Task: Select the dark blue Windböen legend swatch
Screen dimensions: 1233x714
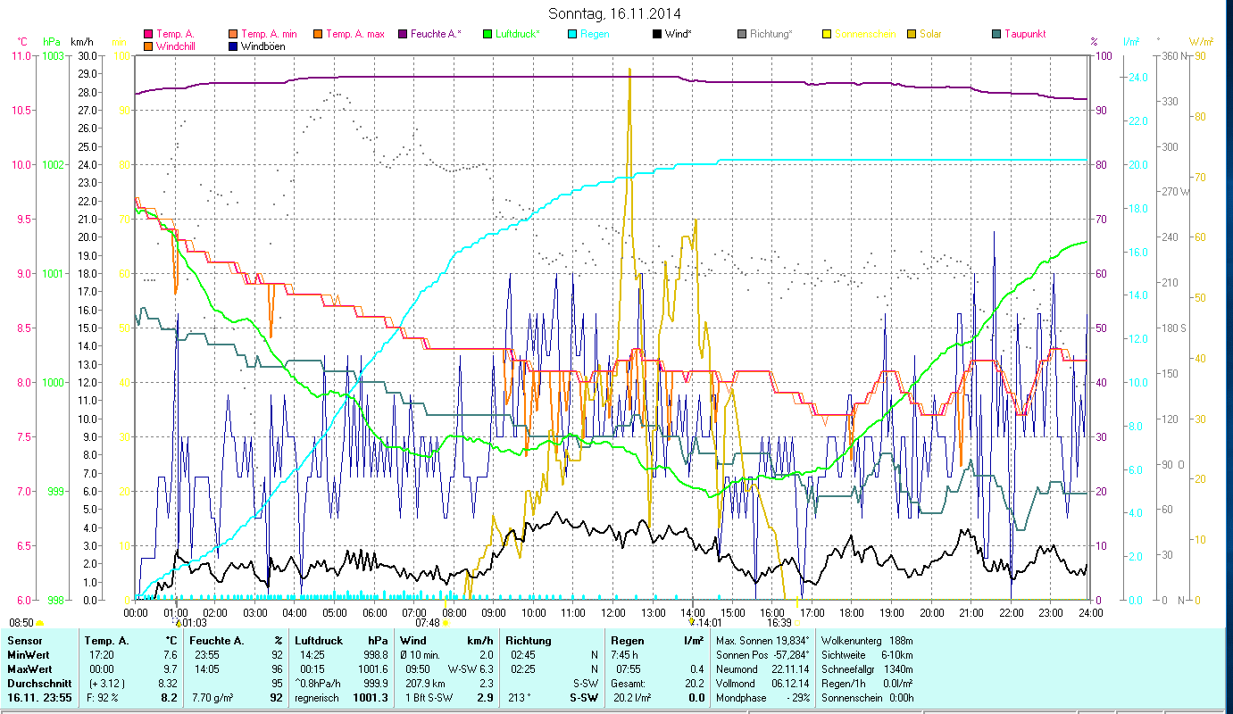Action: coord(234,46)
